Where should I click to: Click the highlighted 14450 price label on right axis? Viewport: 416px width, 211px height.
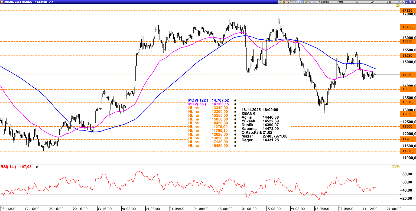coord(407,75)
